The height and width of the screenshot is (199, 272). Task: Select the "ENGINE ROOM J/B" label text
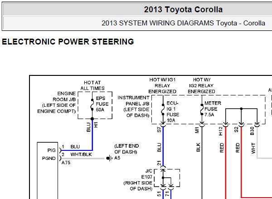tap(64, 96)
